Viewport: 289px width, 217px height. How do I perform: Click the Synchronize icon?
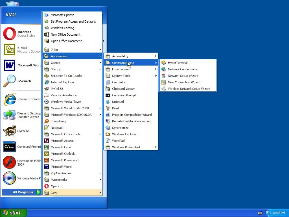[x=108, y=128]
